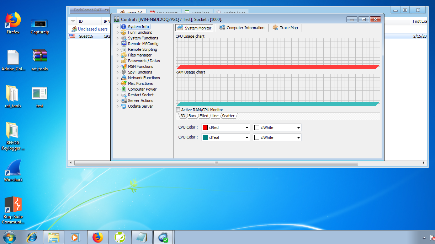
Task: Click the Remote MSConfig icon
Action: point(123,44)
